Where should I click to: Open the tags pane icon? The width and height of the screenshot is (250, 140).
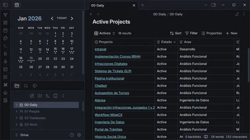coord(35,86)
